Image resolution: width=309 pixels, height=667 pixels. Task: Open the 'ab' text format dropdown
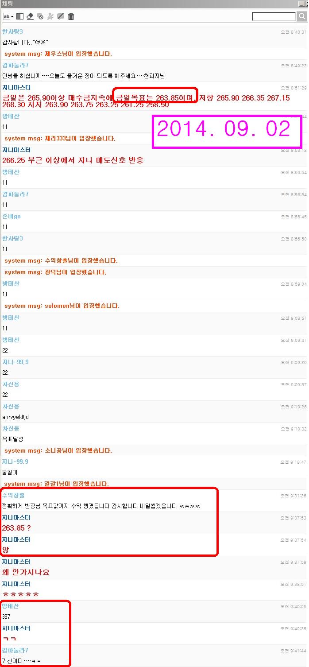tap(8, 16)
